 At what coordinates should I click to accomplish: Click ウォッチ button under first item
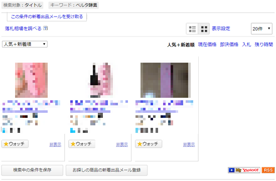(x=15, y=144)
